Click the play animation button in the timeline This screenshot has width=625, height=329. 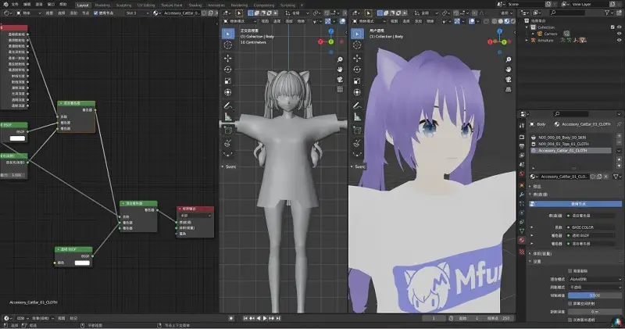(x=265, y=318)
